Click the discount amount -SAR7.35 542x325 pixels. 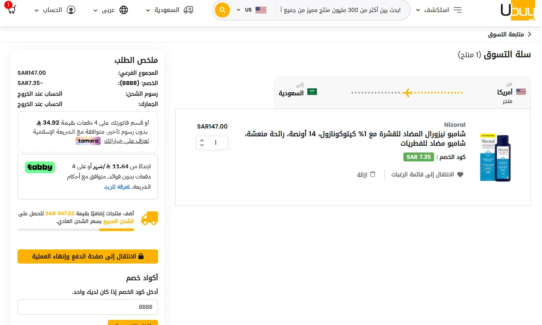(x=30, y=83)
